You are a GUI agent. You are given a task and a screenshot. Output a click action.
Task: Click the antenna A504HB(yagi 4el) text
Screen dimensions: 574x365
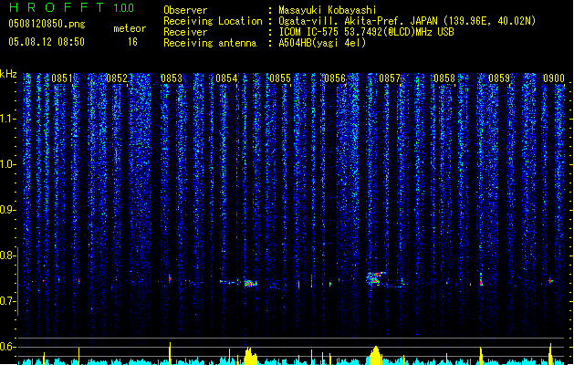pos(322,43)
